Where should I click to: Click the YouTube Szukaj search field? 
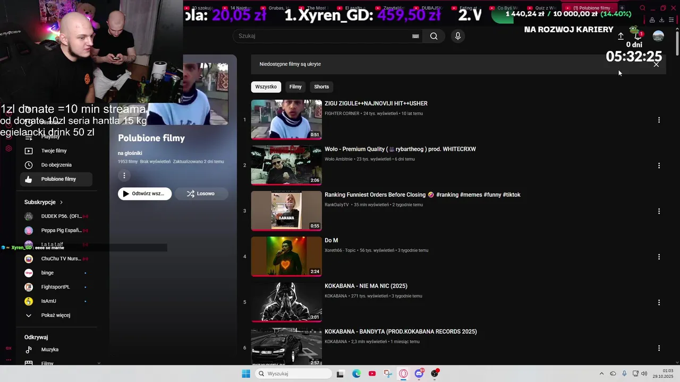pos(328,36)
